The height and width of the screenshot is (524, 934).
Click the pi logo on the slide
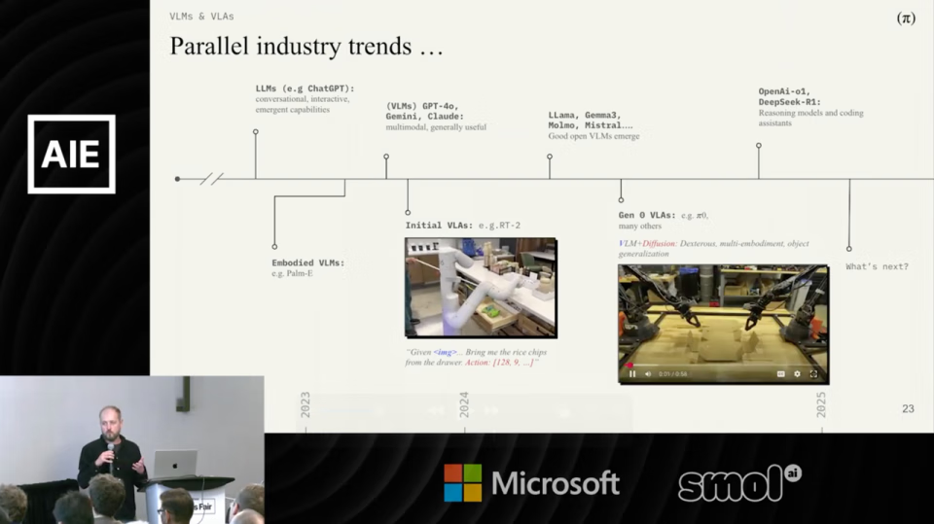[x=906, y=18]
